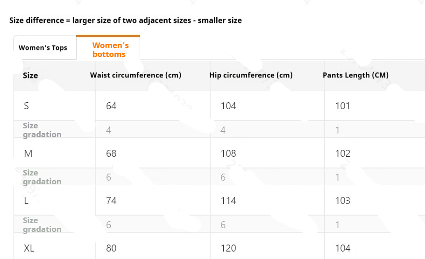Click the Pants Length (CM) header

(355, 75)
